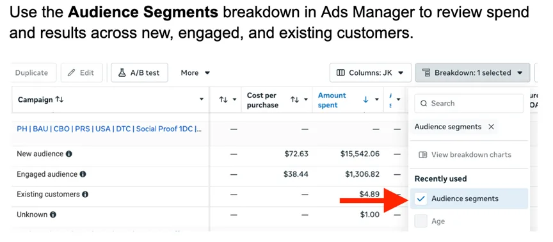
Task: Open the PH | BAU | CBO campaign link
Action: 109,129
